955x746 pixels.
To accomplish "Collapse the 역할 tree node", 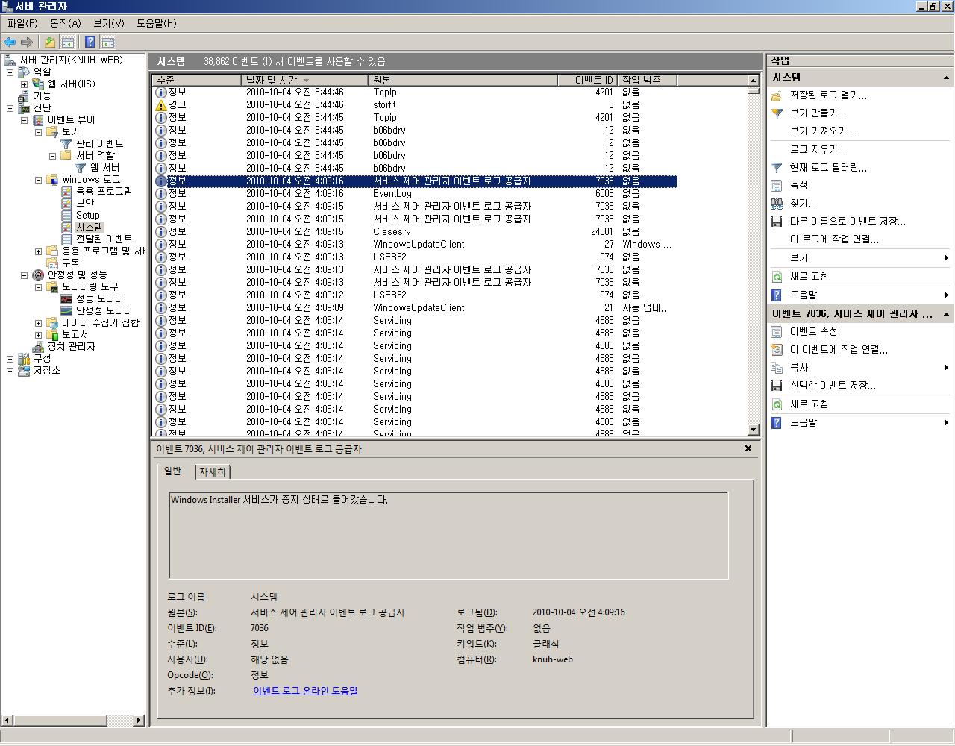I will [x=10, y=72].
